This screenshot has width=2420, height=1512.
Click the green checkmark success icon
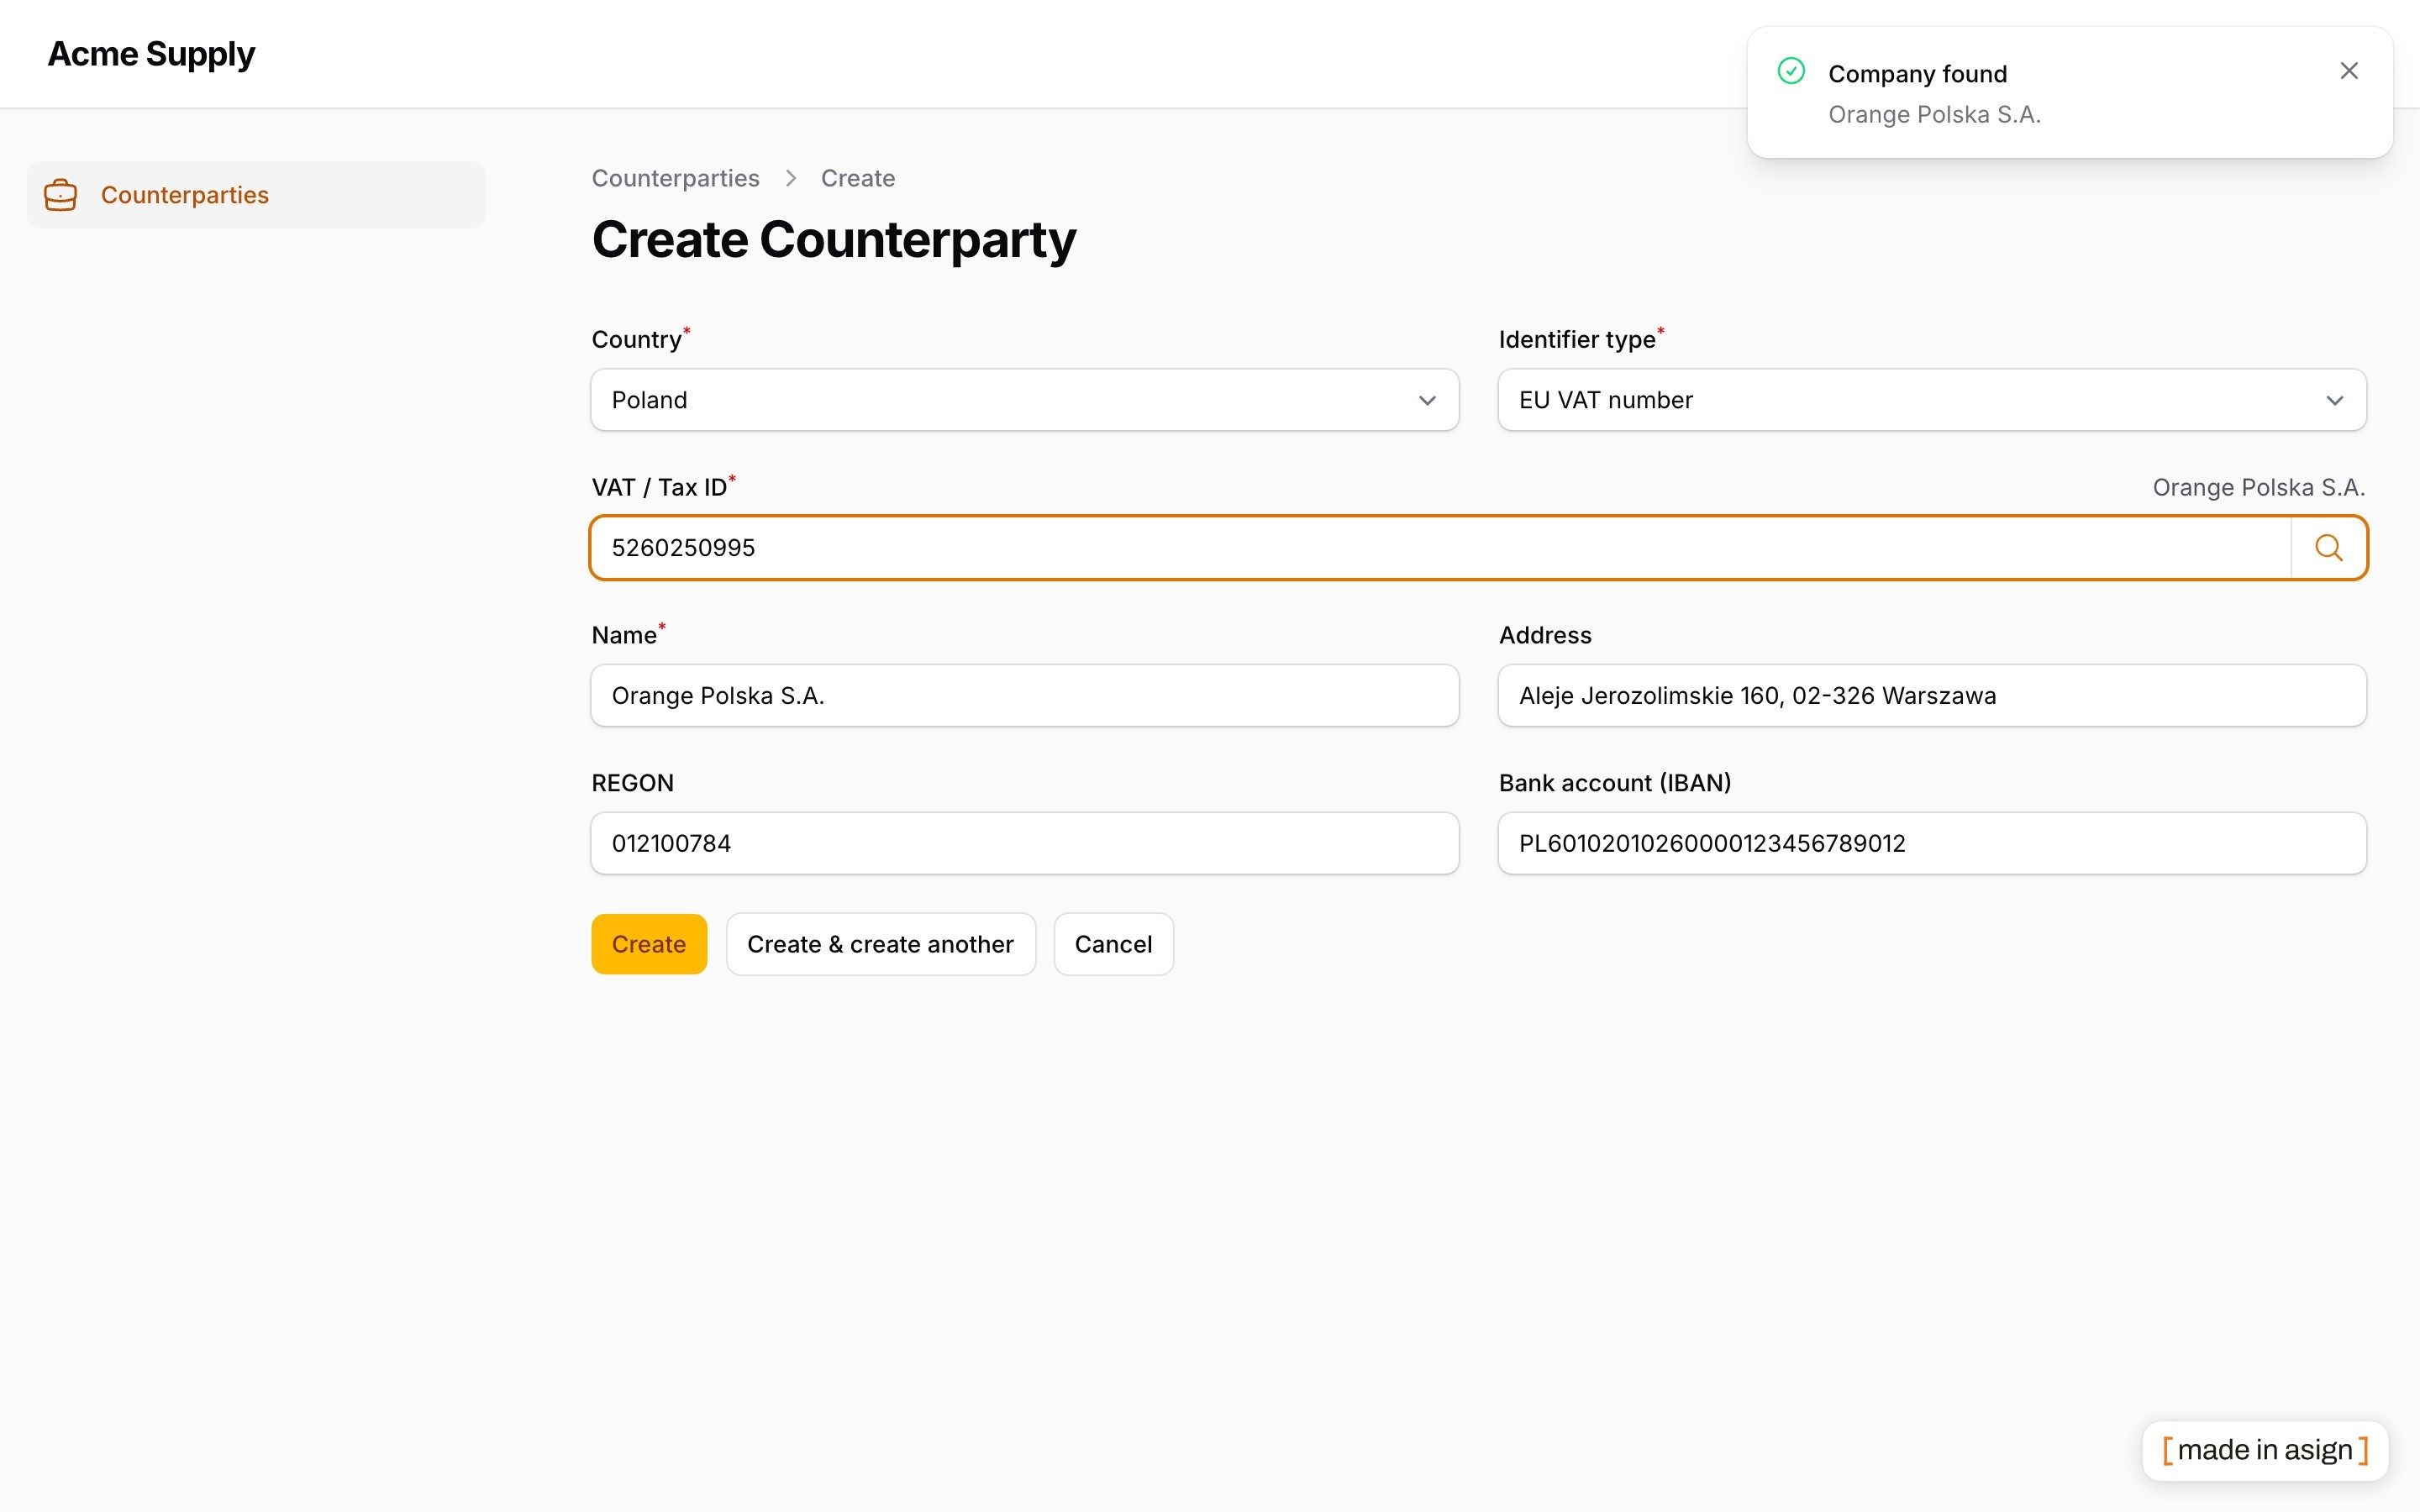tap(1791, 71)
